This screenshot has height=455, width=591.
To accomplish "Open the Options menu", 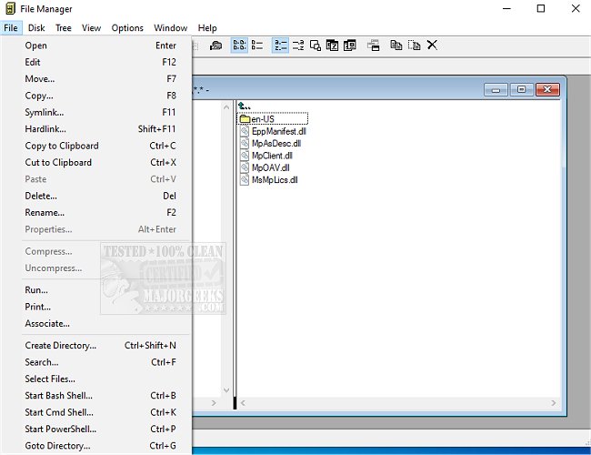I will click(127, 28).
